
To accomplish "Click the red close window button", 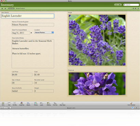I will 1,1.
